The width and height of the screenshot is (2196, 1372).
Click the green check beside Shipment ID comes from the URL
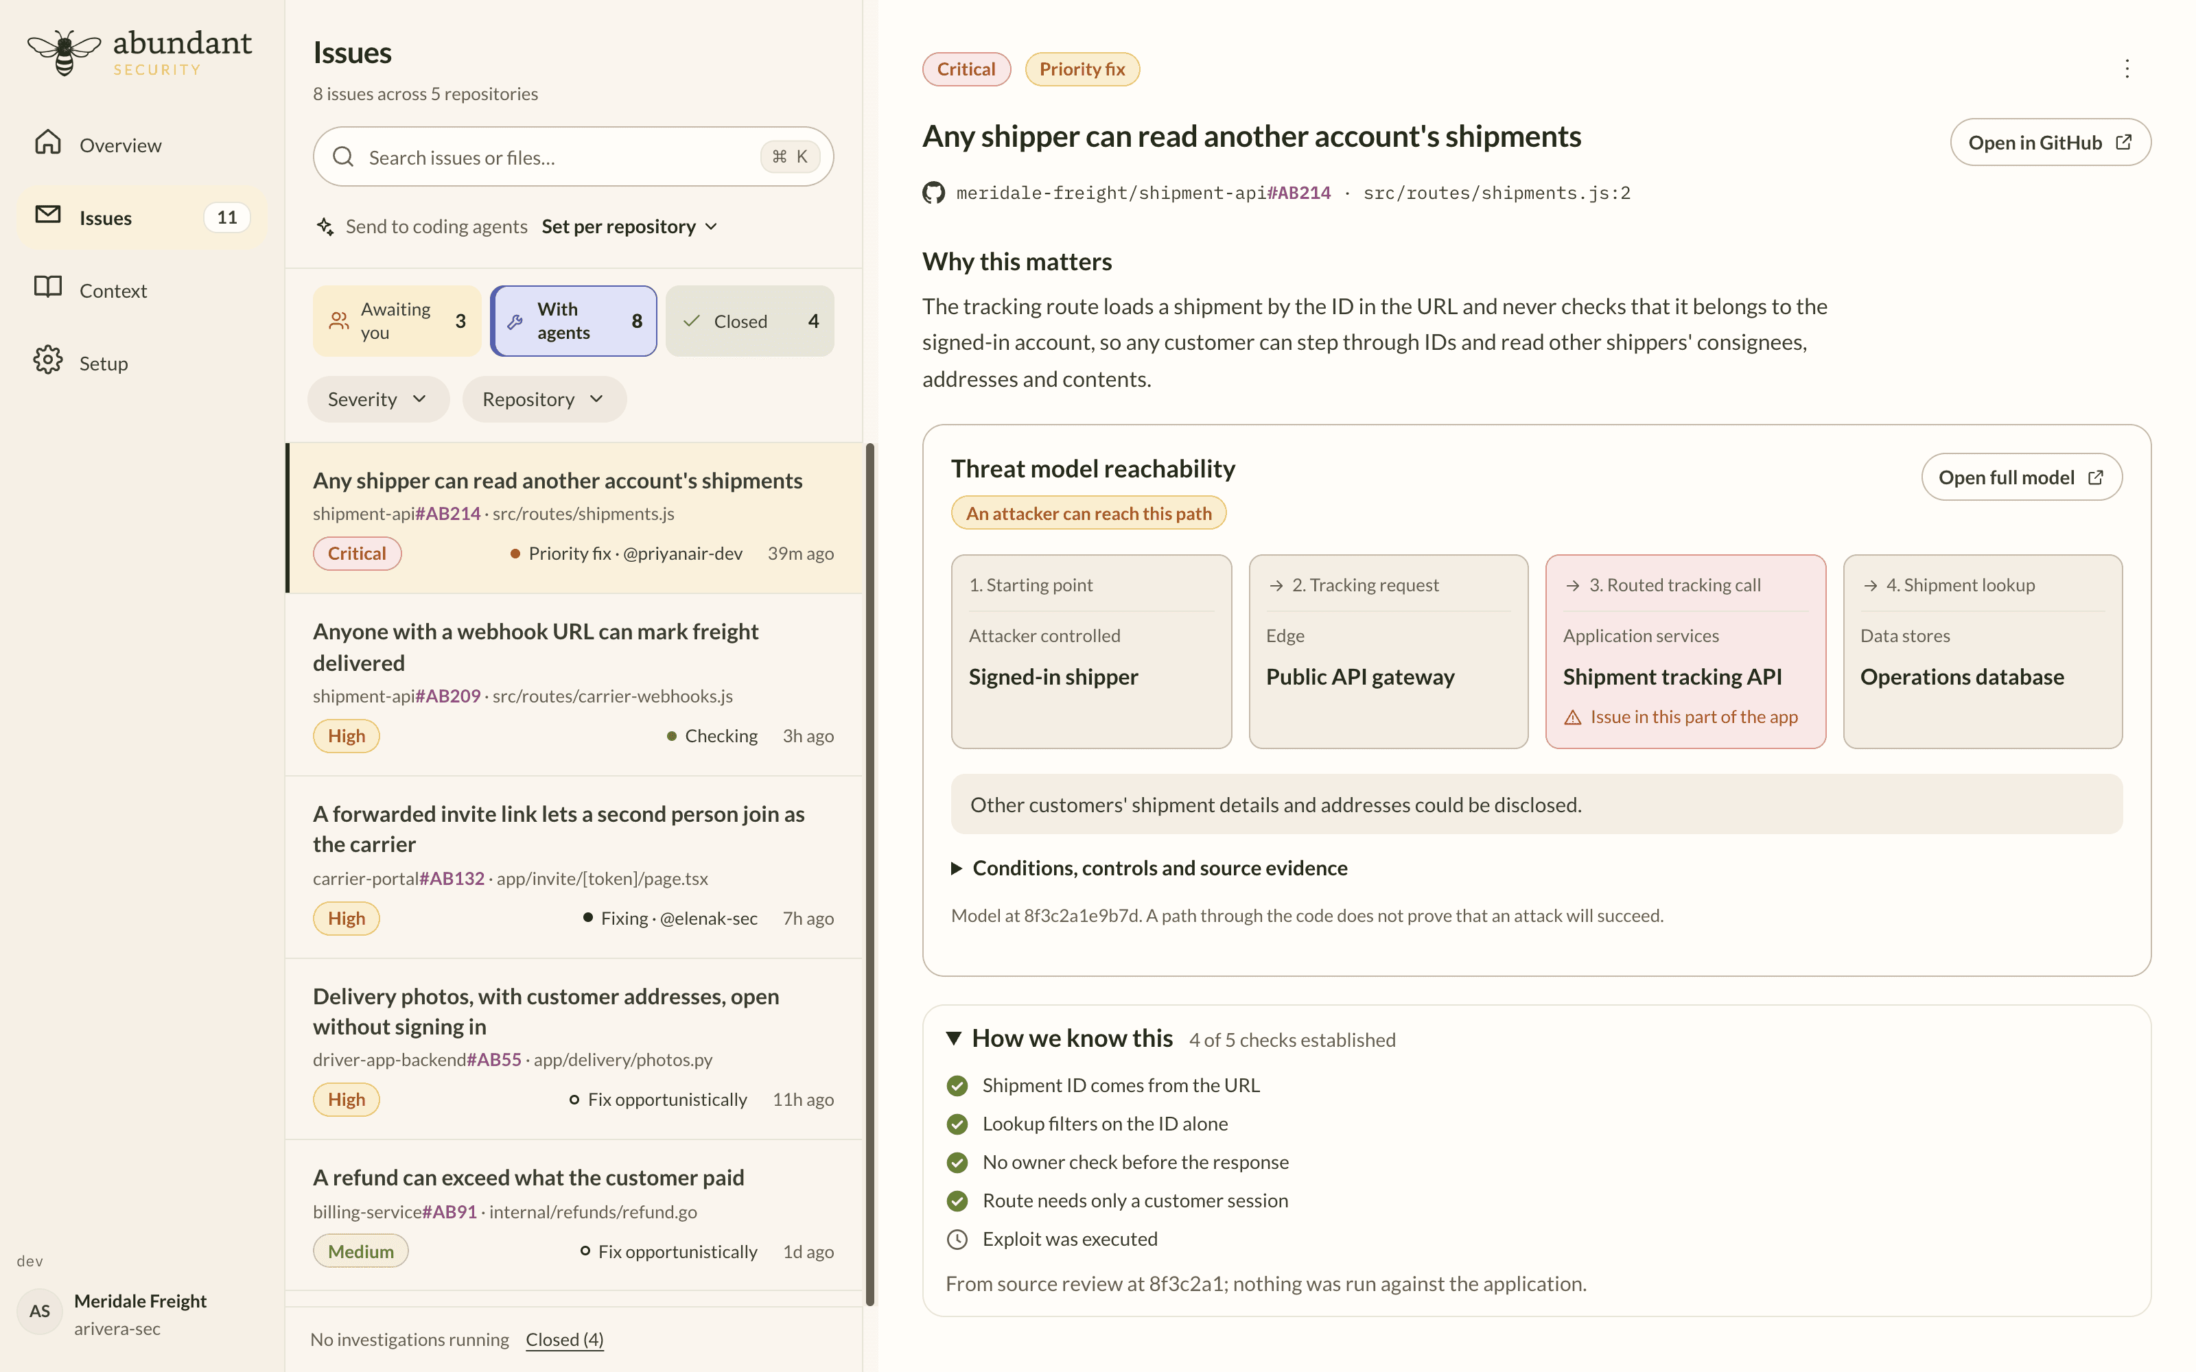tap(957, 1086)
